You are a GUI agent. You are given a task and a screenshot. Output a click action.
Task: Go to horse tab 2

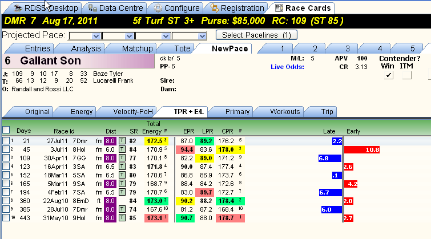(x=310, y=48)
